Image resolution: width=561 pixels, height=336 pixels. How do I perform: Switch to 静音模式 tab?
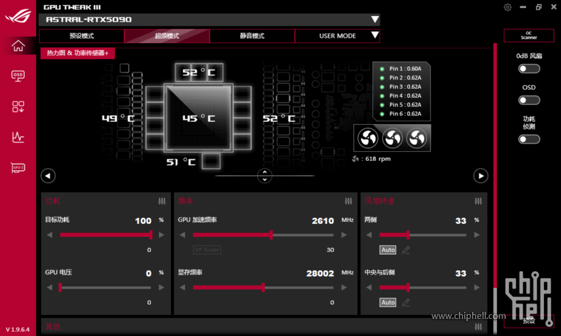[252, 35]
